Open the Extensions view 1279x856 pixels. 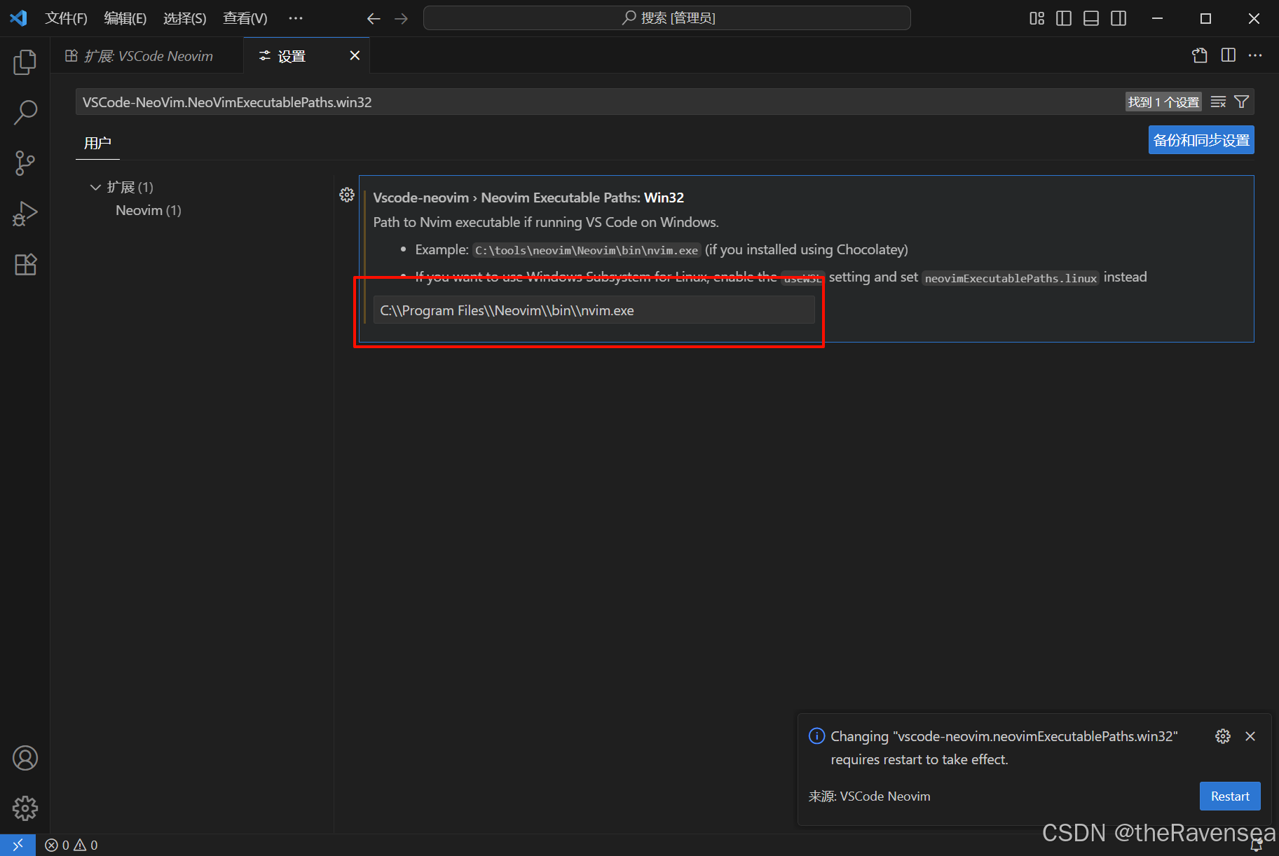[25, 264]
